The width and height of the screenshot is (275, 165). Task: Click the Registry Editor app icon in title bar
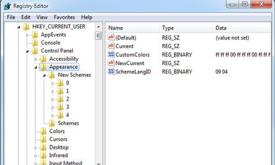coord(7,6)
